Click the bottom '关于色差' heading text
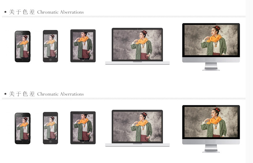 22,94
